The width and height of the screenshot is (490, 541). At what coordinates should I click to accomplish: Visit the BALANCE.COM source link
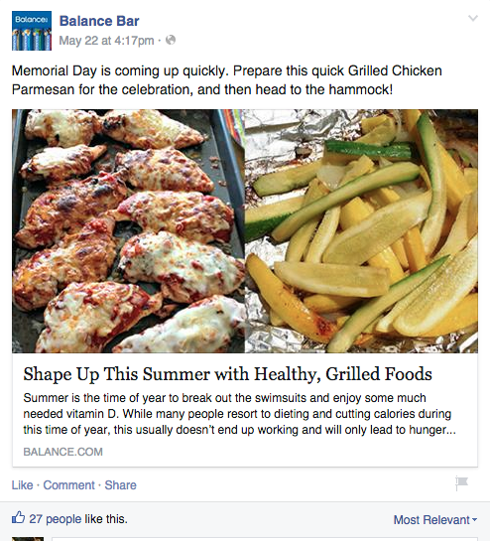[x=63, y=452]
